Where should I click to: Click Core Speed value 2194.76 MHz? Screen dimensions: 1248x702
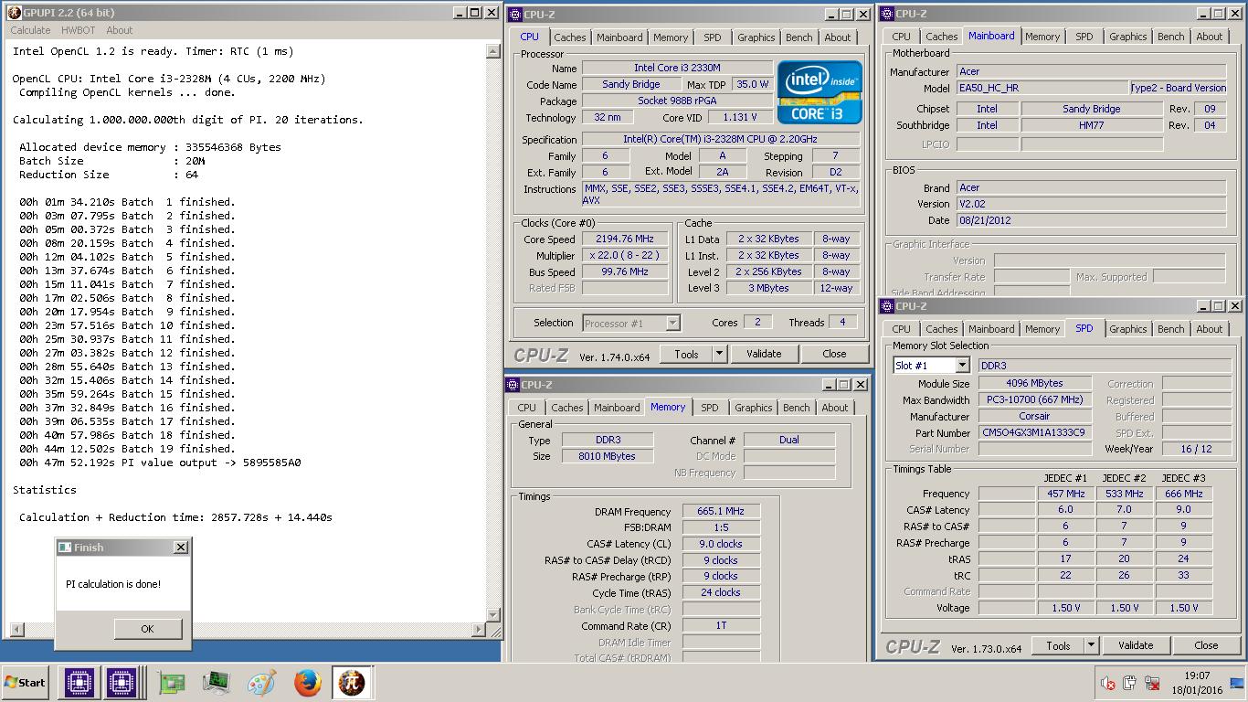627,239
